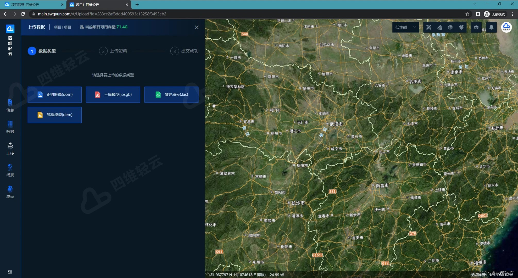This screenshot has height=278, width=518.
Task: Open the 数据 (data) sidebar section
Action: 10,127
